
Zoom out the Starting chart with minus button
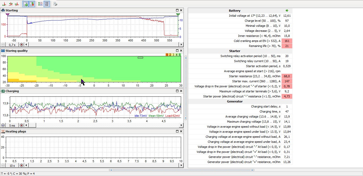(x=3, y=45)
